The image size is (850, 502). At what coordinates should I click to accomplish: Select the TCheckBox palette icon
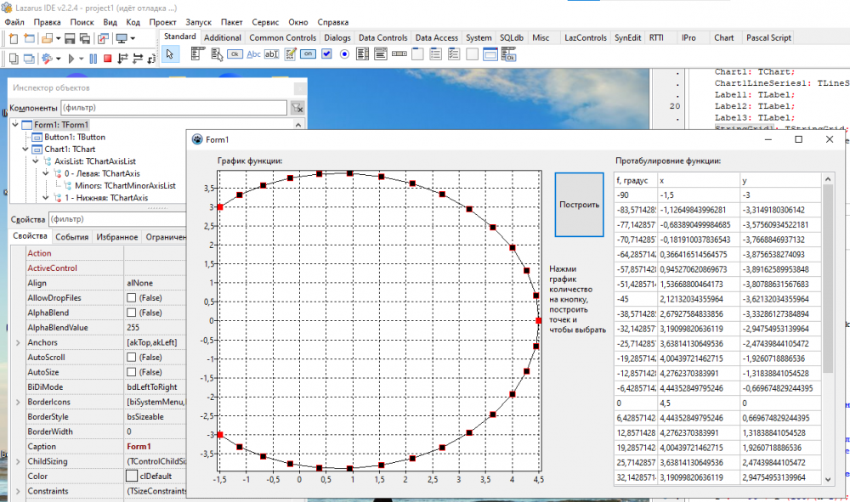click(x=327, y=54)
